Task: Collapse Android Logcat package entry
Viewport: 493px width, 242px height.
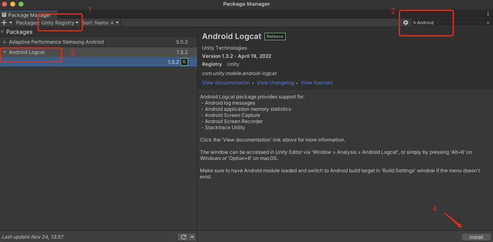Action: pos(5,53)
